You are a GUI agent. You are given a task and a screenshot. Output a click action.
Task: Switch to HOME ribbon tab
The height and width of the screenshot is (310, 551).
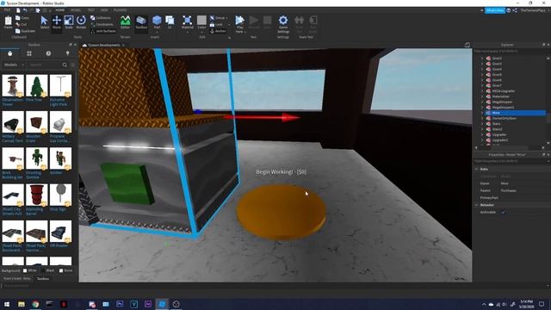tap(60, 10)
